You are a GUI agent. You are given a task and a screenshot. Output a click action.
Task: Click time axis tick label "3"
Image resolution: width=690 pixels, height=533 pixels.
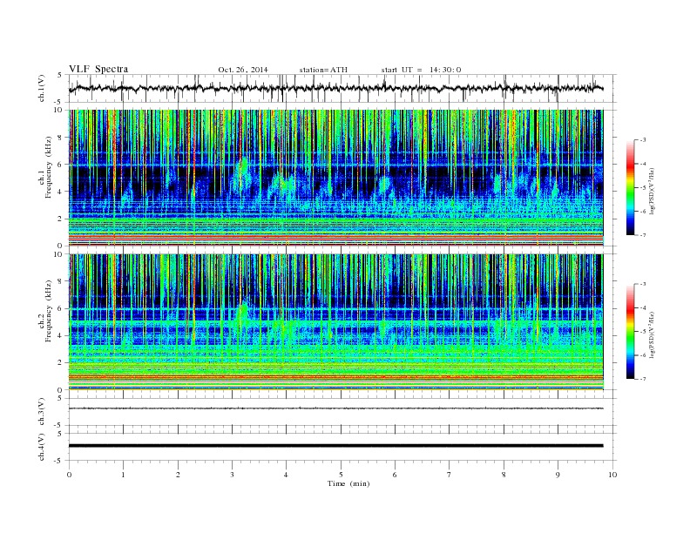[x=232, y=475]
